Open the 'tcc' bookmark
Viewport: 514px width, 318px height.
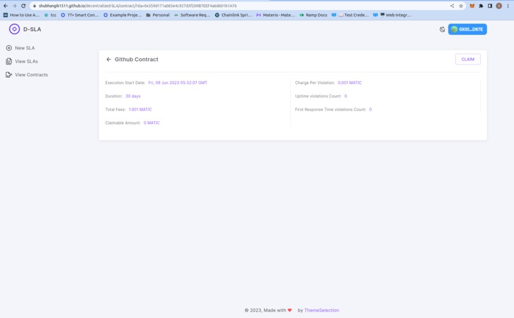point(50,15)
